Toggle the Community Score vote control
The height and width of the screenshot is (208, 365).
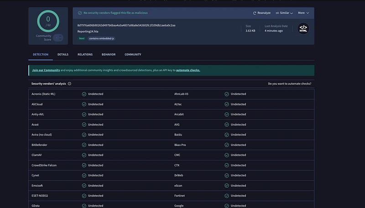pos(58,37)
